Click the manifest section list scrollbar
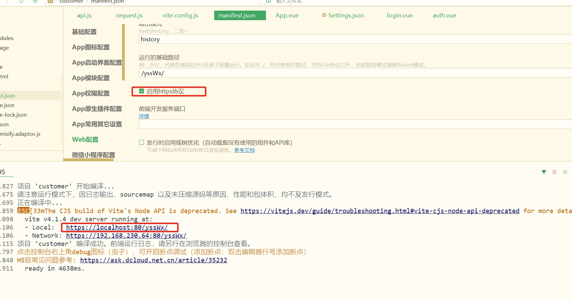The height and width of the screenshot is (301, 572). pyautogui.click(x=123, y=52)
